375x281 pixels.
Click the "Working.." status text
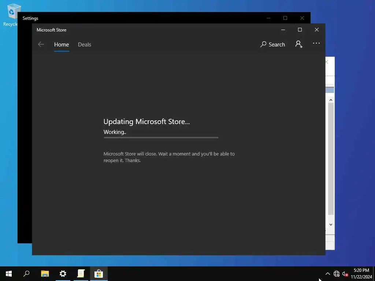115,132
